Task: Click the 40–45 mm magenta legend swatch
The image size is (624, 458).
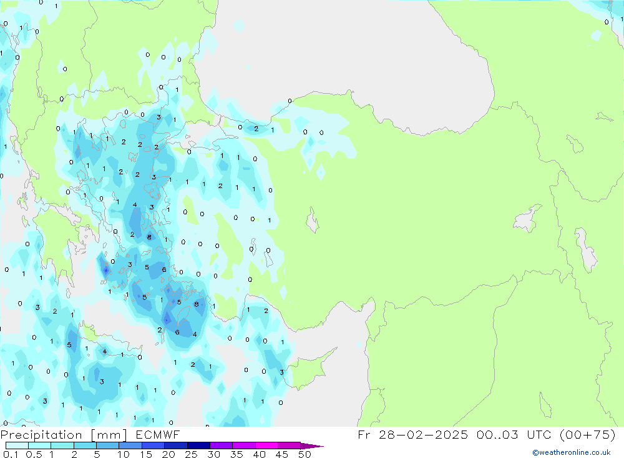Action: click(x=266, y=446)
